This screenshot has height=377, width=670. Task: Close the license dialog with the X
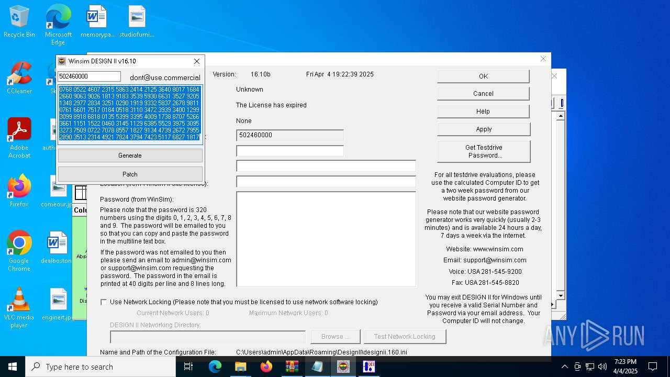(x=543, y=59)
